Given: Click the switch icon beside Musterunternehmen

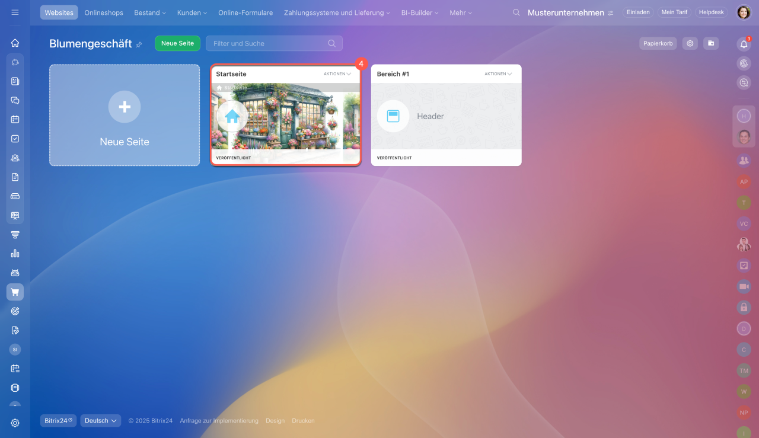Looking at the screenshot, I should pos(610,13).
